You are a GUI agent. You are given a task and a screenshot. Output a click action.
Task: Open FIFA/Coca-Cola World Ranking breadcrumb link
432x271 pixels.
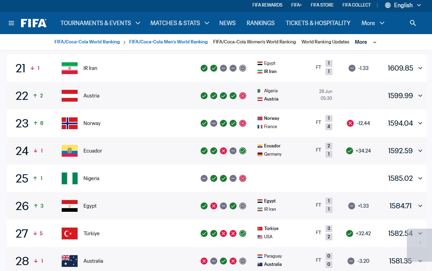tap(87, 42)
